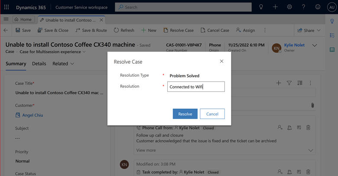Select the Home session tab
Screen dimensions: 338x176
pos(23,20)
